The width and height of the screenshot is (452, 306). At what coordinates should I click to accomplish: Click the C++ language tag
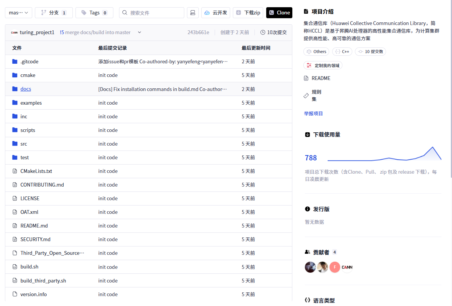pos(342,52)
